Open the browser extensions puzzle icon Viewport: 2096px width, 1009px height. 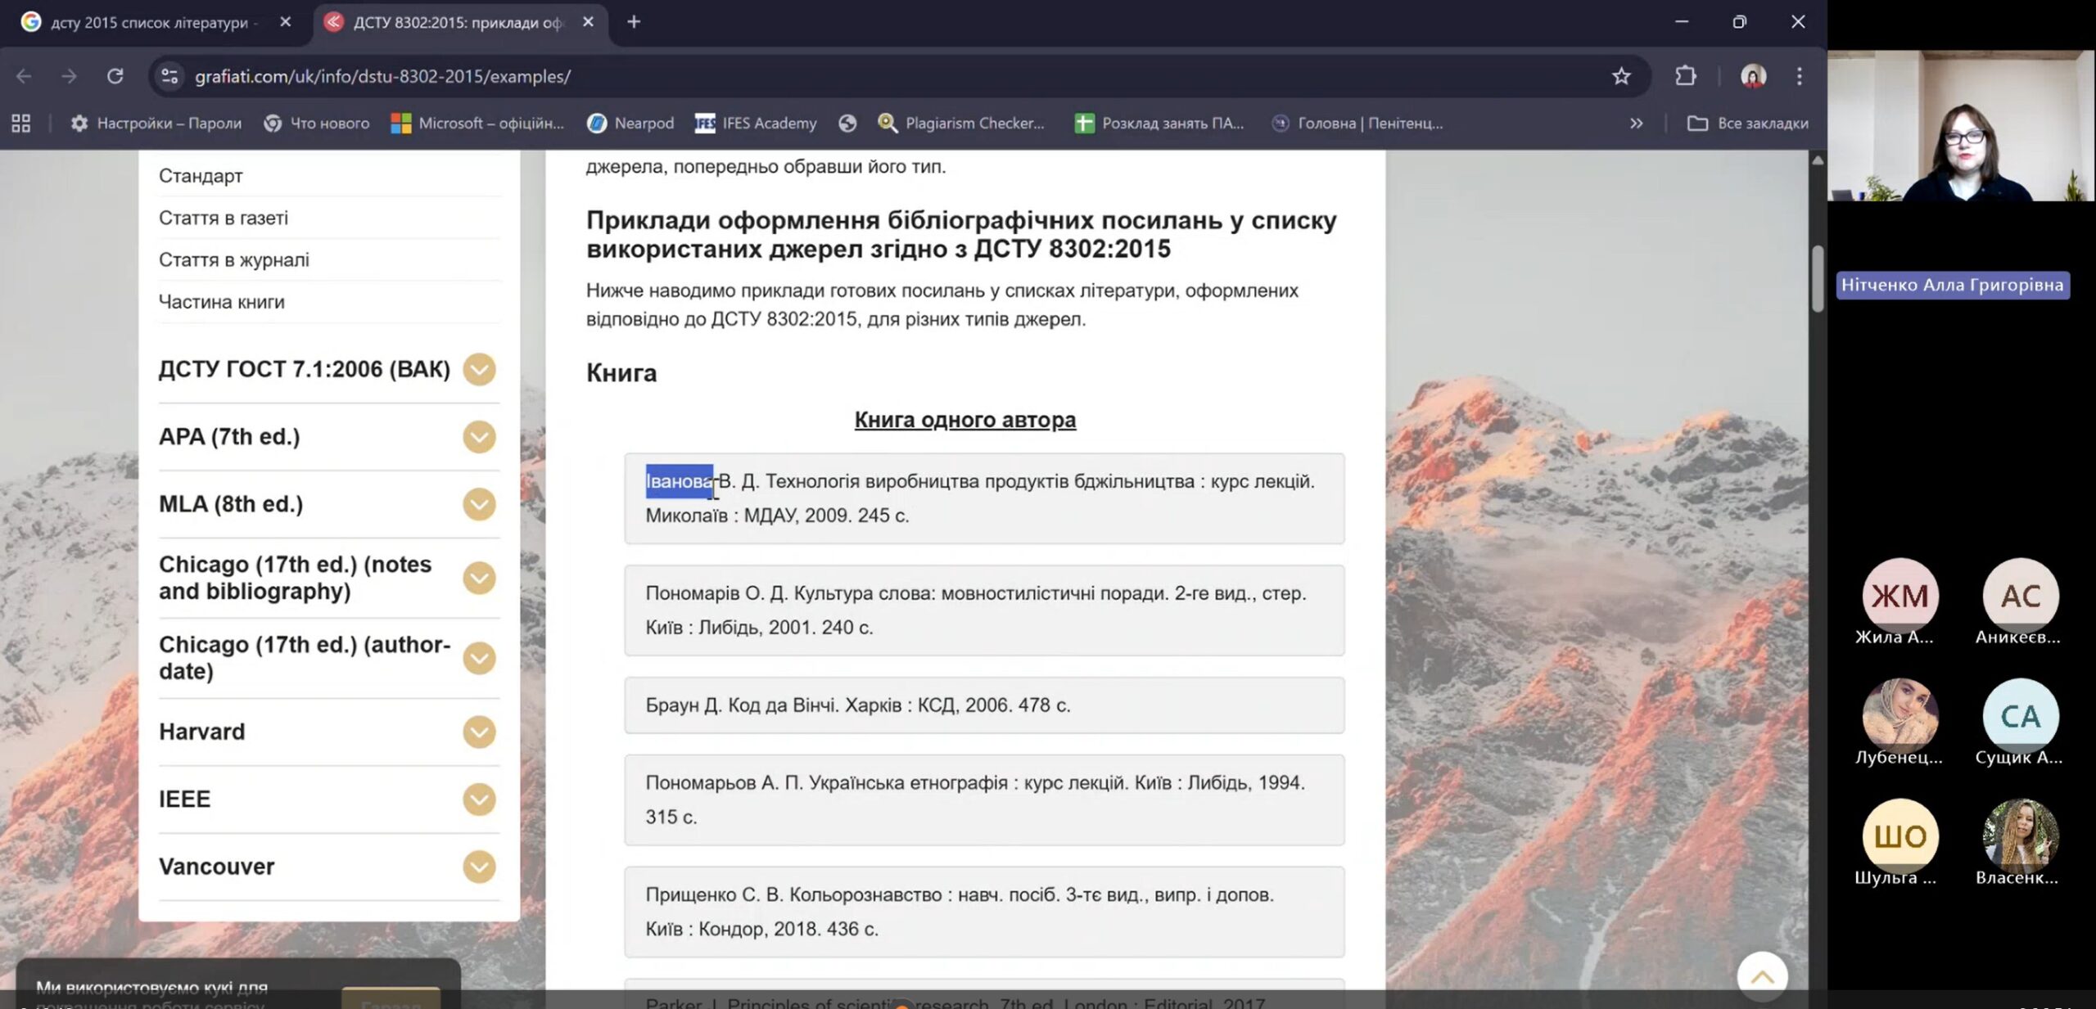point(1685,76)
